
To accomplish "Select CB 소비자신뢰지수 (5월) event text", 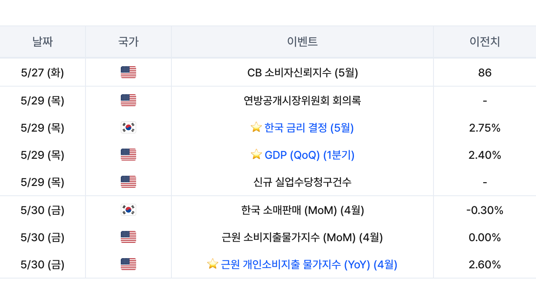I will click(x=302, y=73).
